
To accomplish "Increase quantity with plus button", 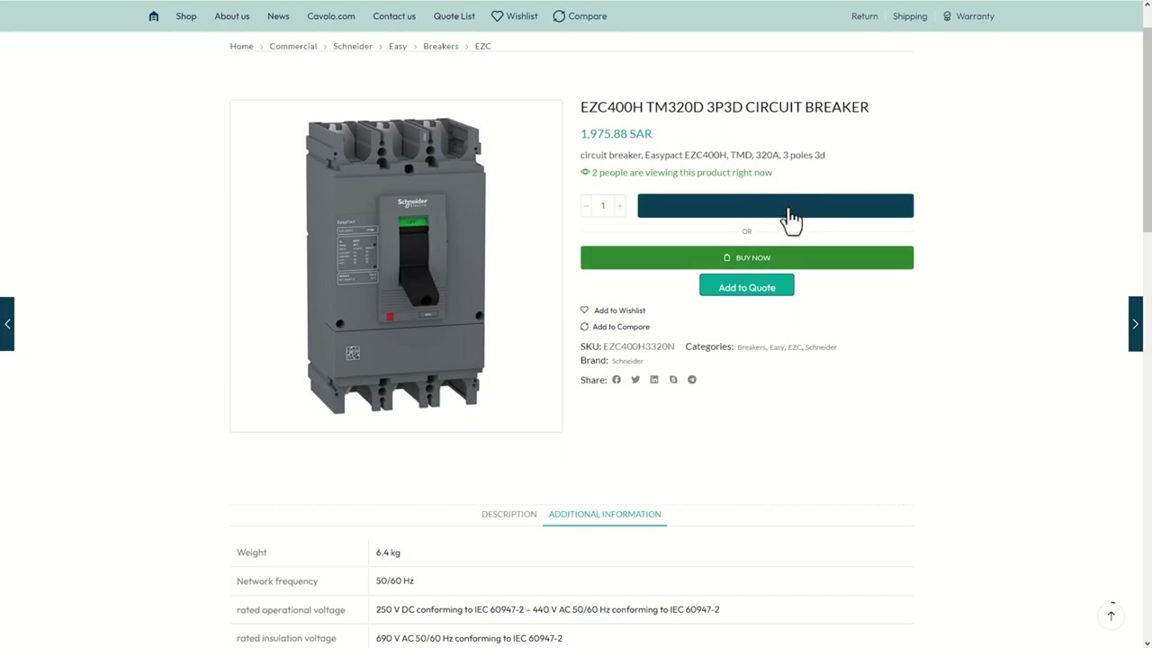I will [x=619, y=206].
